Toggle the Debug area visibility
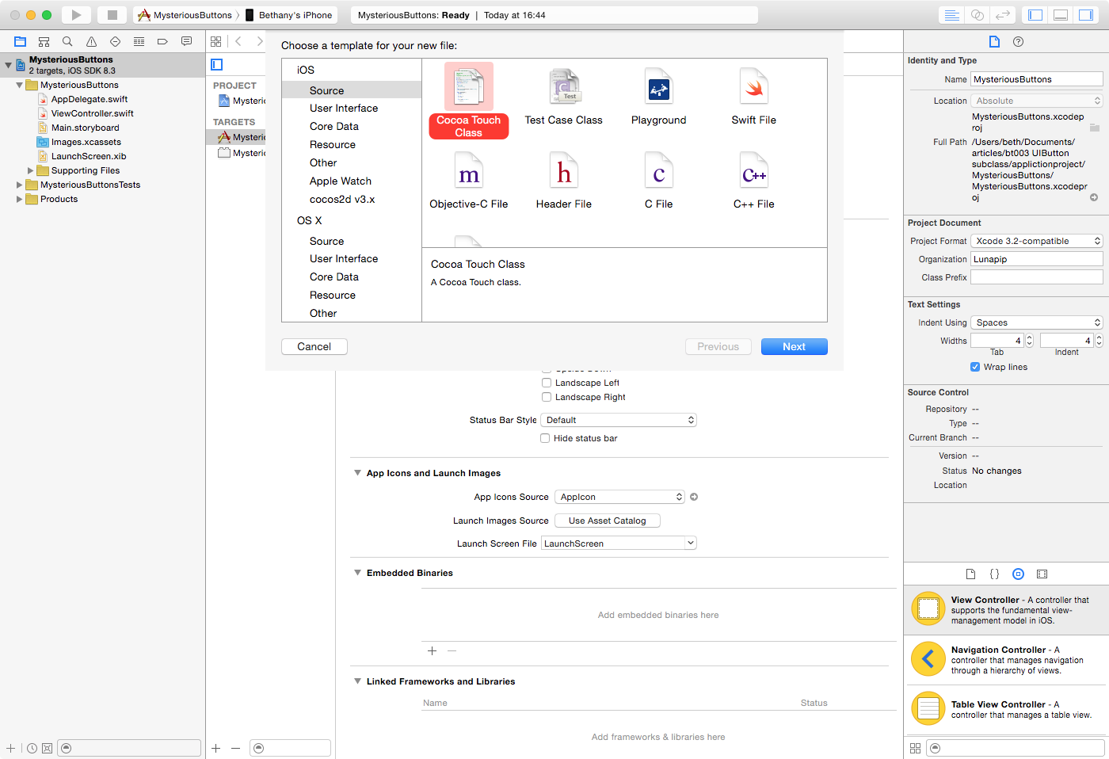The width and height of the screenshot is (1109, 759). coord(1061,15)
